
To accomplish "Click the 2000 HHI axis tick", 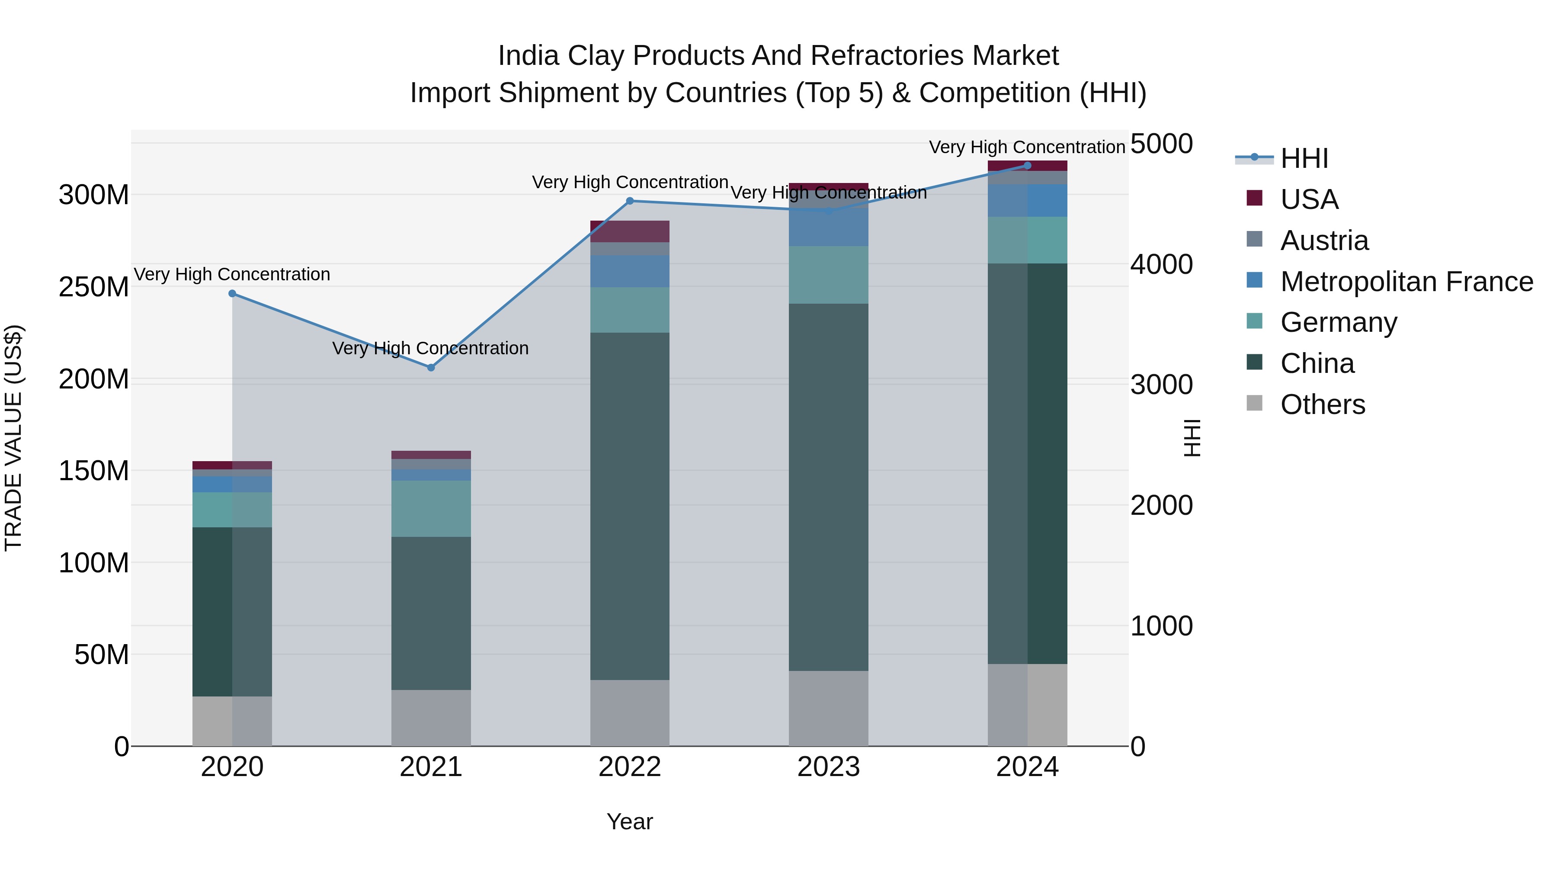I will pyautogui.click(x=1162, y=505).
